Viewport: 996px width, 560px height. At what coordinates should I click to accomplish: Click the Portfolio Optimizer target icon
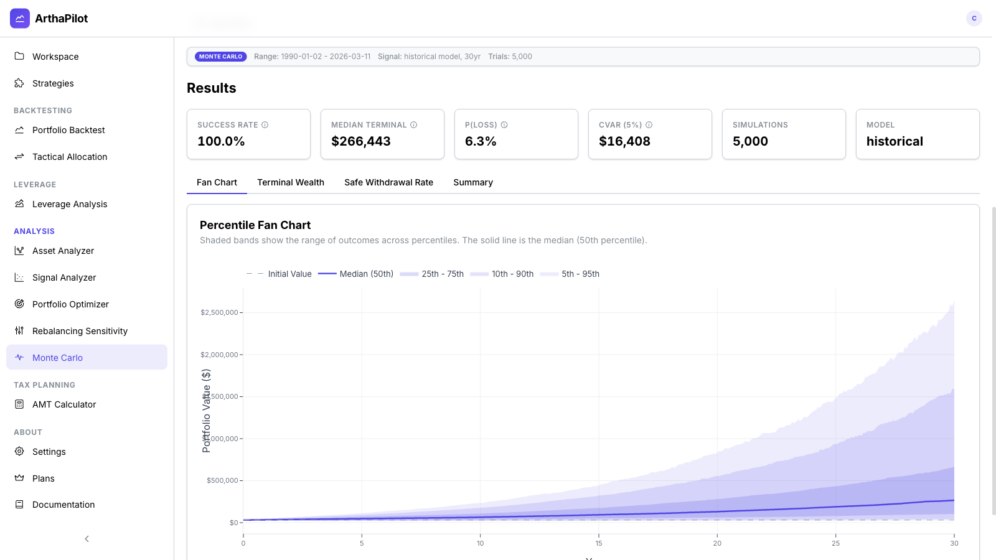[x=19, y=304]
